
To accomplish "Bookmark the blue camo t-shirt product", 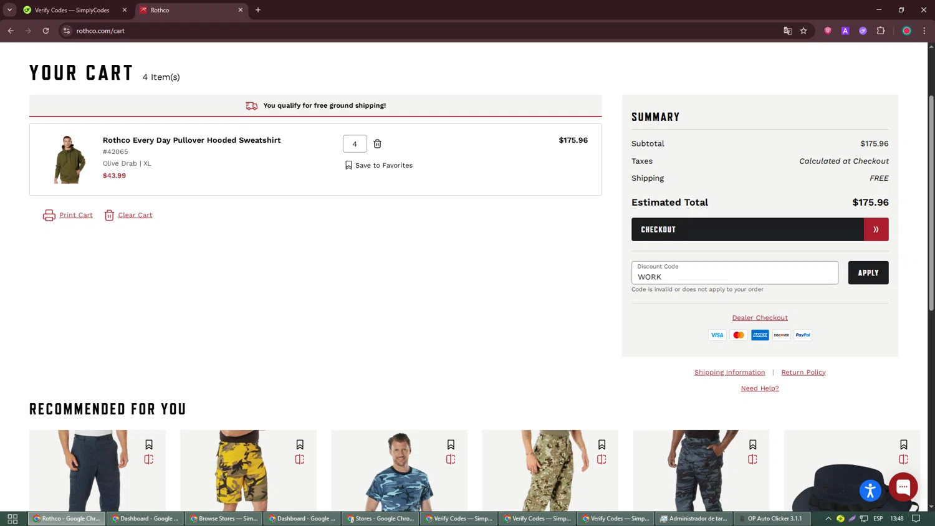I will point(451,444).
